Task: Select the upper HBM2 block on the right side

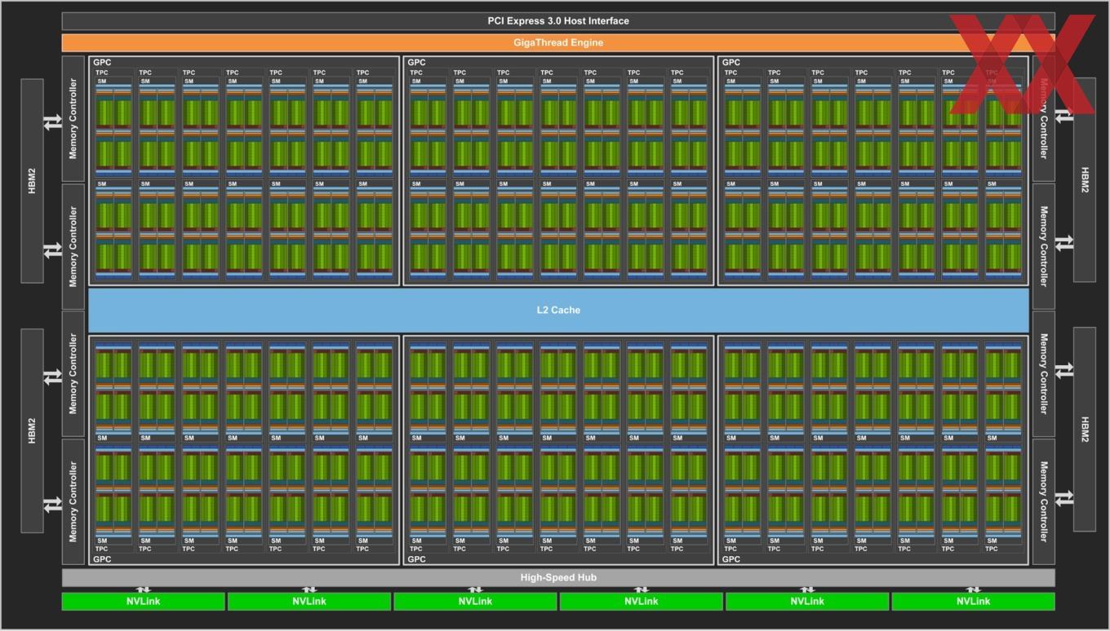Action: (1085, 179)
